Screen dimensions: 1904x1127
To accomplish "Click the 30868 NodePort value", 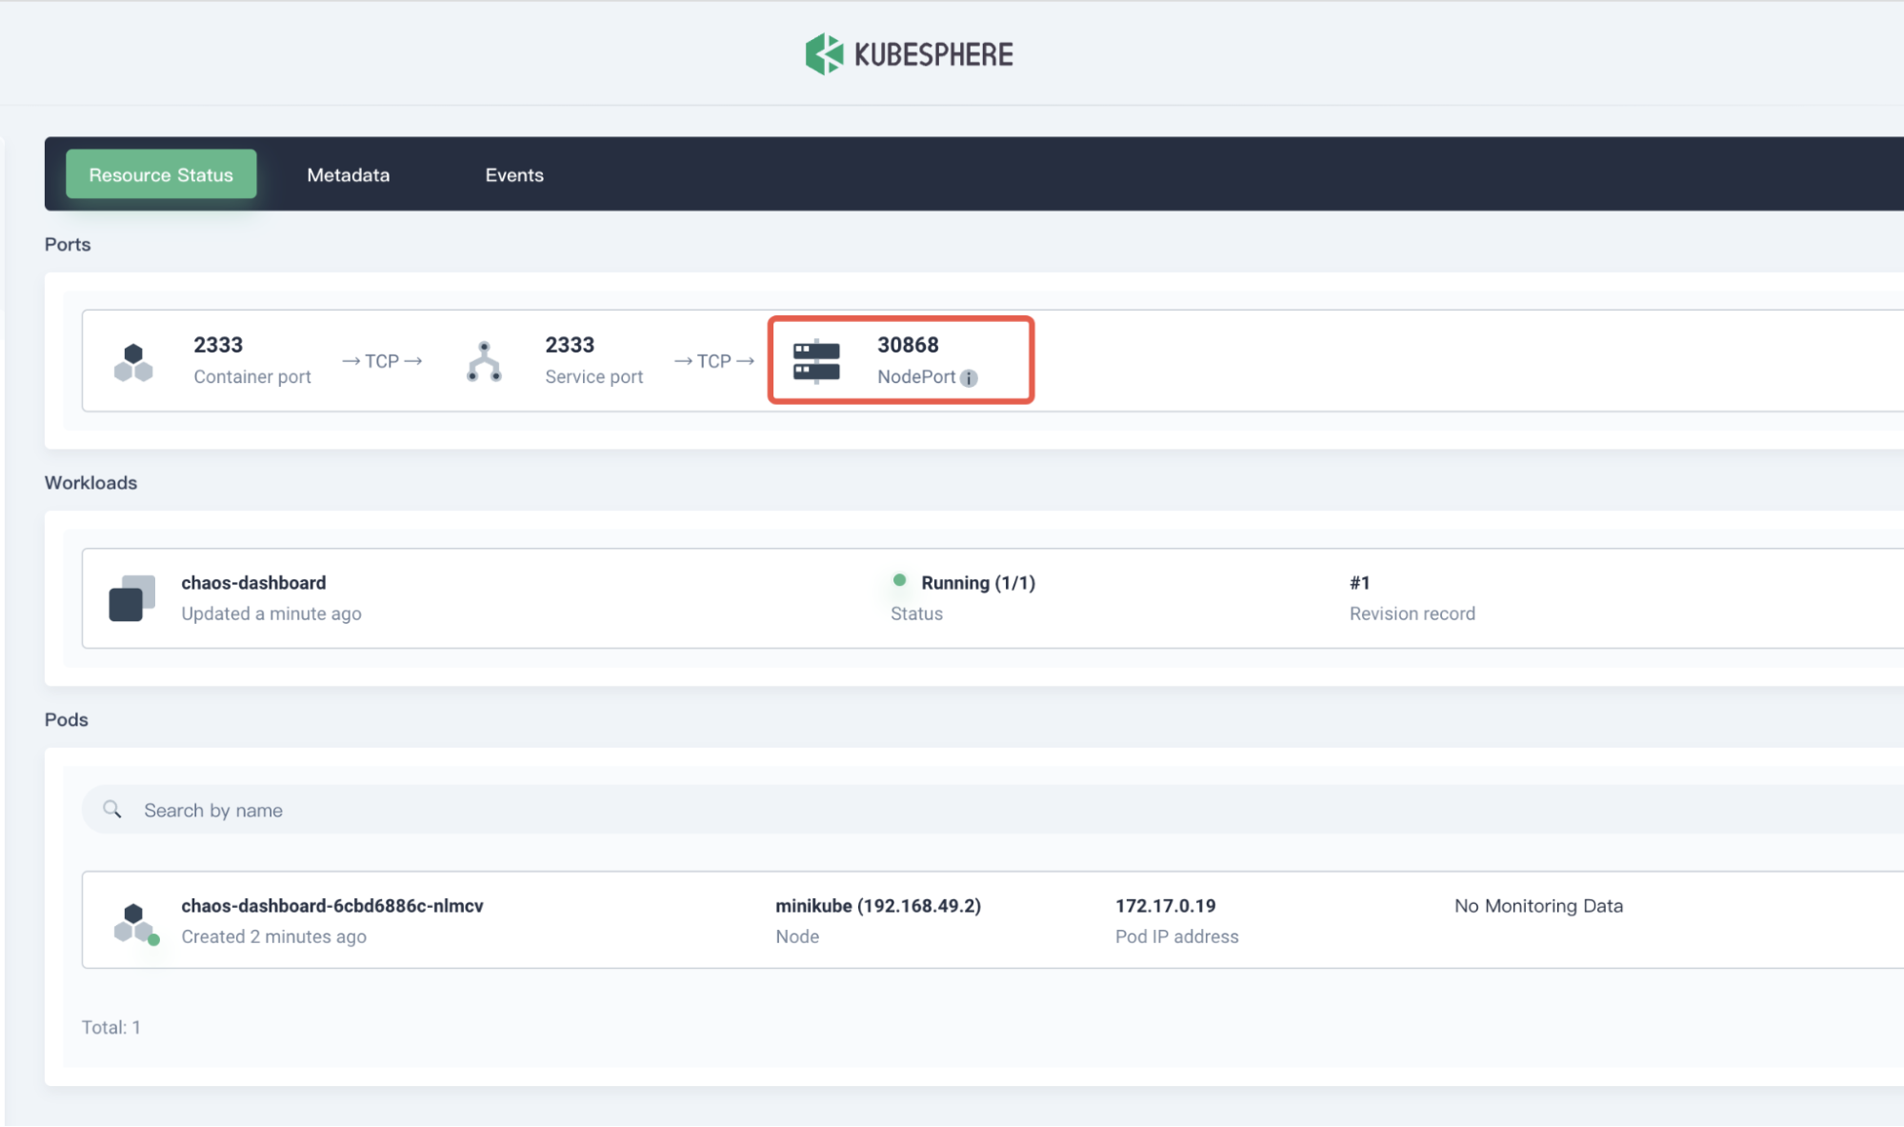I will click(x=908, y=345).
